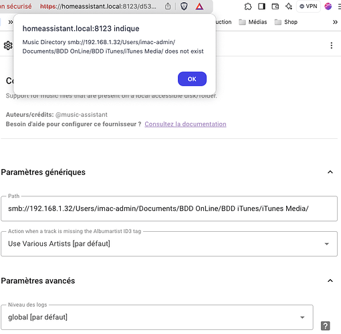The image size is (341, 334).
Task: Open the Albumartist ID3 tag action dropdown
Action: 169,244
